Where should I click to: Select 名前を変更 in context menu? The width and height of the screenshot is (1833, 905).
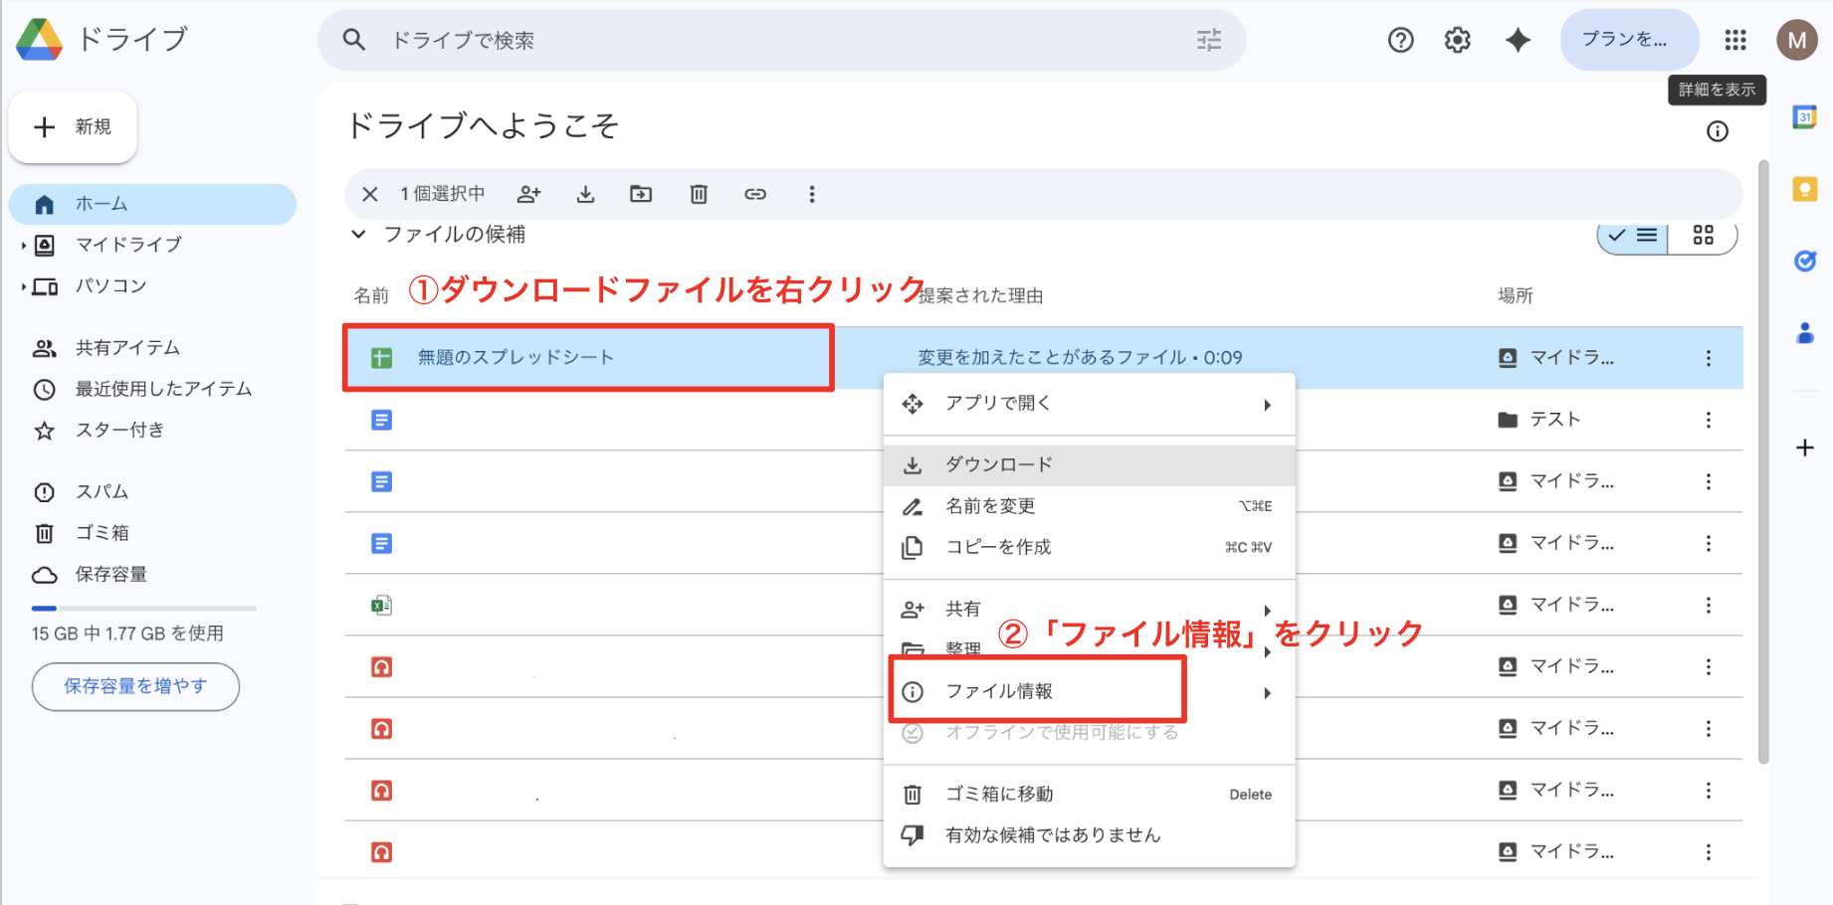(x=1090, y=506)
